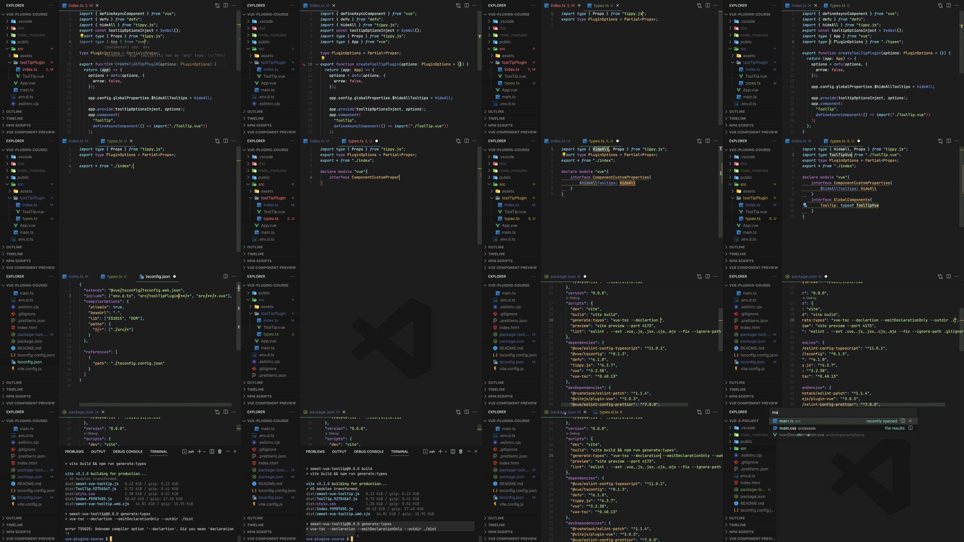Open launch profile dropdown above TS5025 error terminal
The height and width of the screenshot is (542, 964).
coord(204,451)
